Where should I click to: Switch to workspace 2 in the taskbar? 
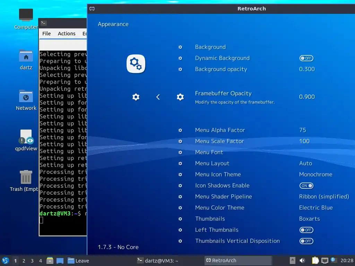(24, 261)
